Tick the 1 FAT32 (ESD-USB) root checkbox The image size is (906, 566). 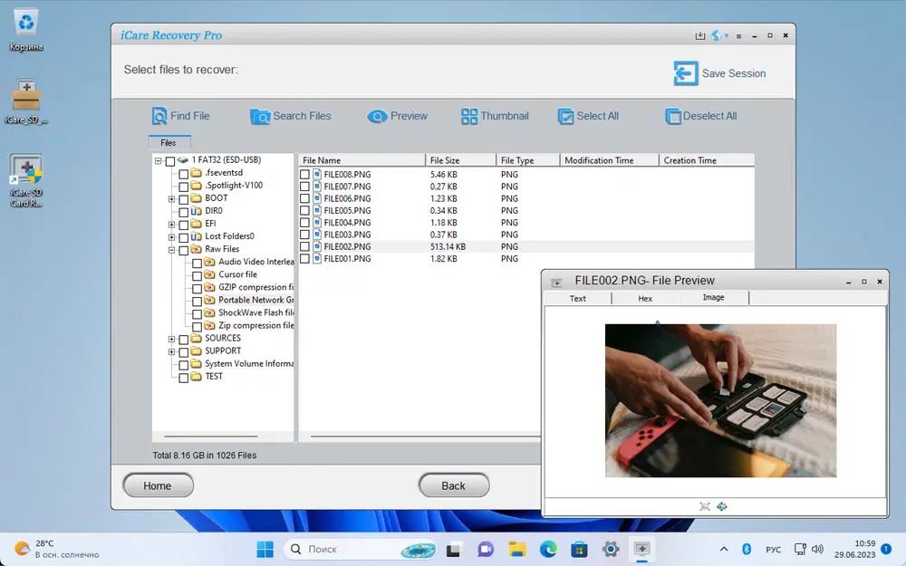point(170,161)
